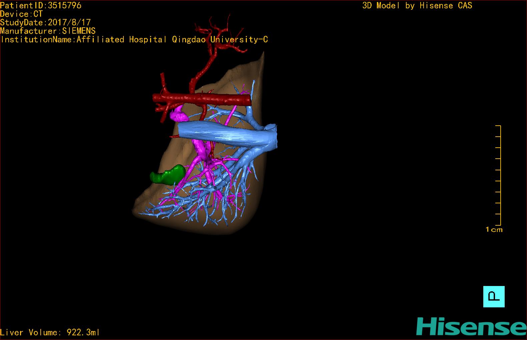Viewport: 527px width, 340px height.
Task: Click the Manufacturer SIEMENS label
Action: click(x=48, y=31)
